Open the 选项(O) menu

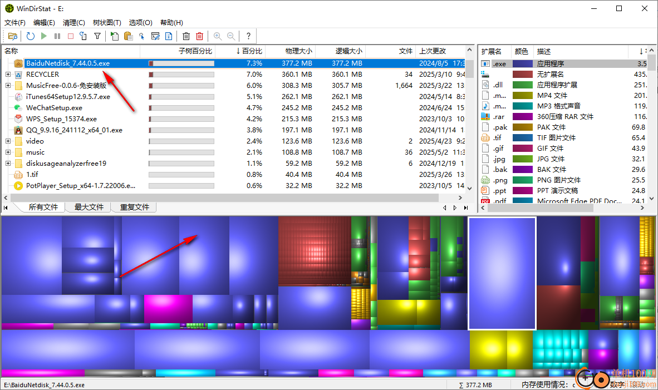(141, 23)
